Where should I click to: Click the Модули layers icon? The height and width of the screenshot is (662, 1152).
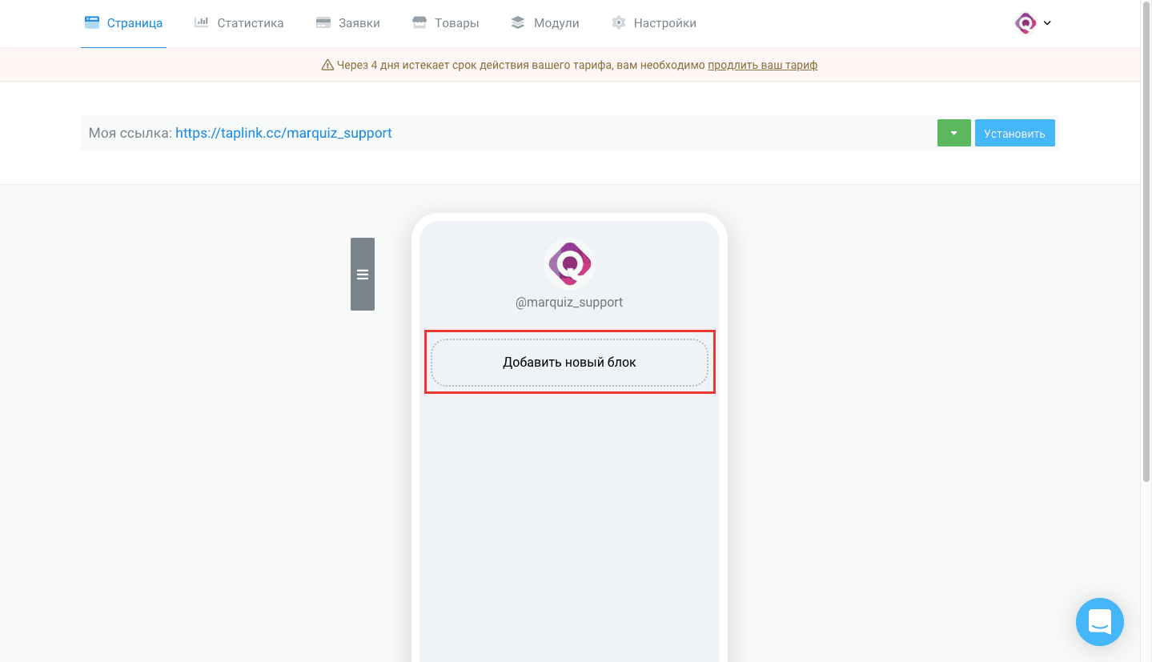(519, 23)
